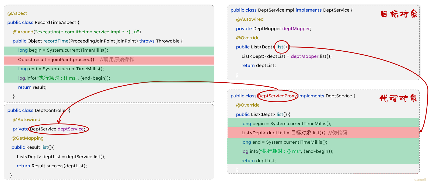Click 'List<Dept> deptList = deptService.list();' line
Image resolution: width=429 pixels, height=184 pixels.
61,157
